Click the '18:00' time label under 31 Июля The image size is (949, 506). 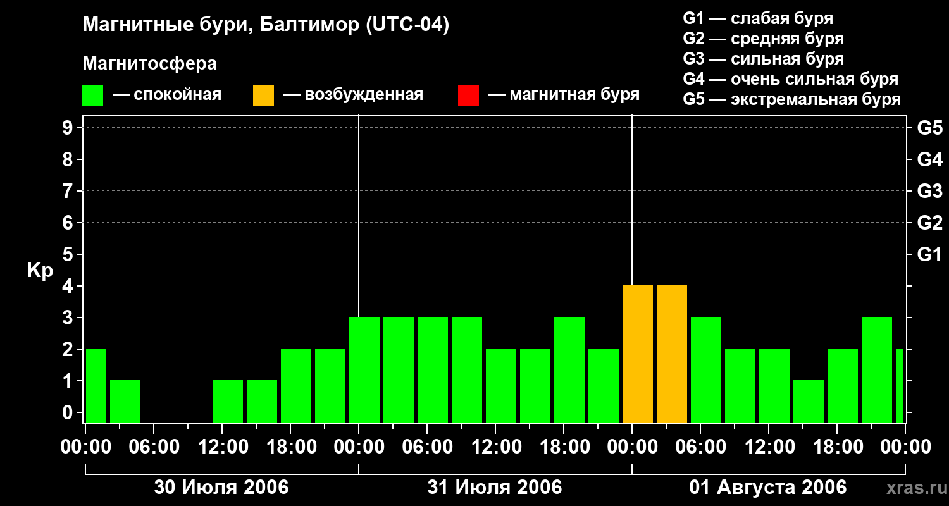[x=564, y=447]
